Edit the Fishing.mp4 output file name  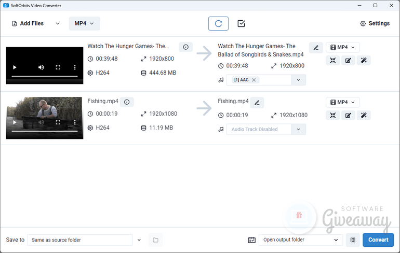click(257, 103)
